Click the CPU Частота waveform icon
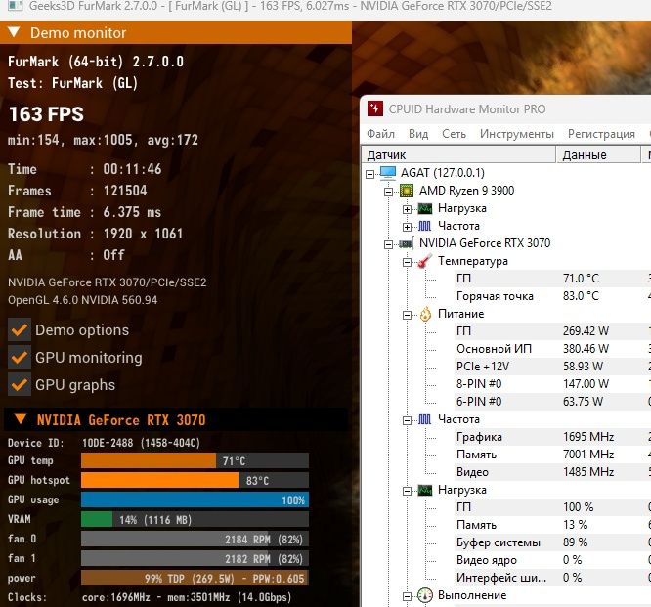Image resolution: width=651 pixels, height=607 pixels. [425, 226]
